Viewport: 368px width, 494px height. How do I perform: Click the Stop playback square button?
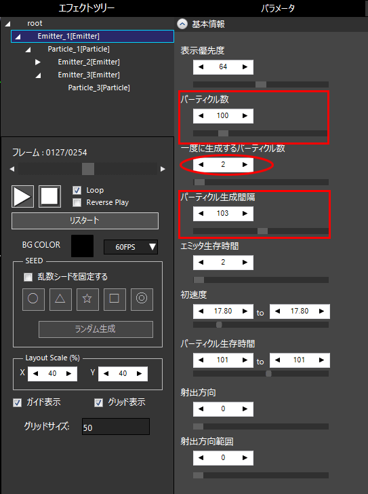[49, 197]
